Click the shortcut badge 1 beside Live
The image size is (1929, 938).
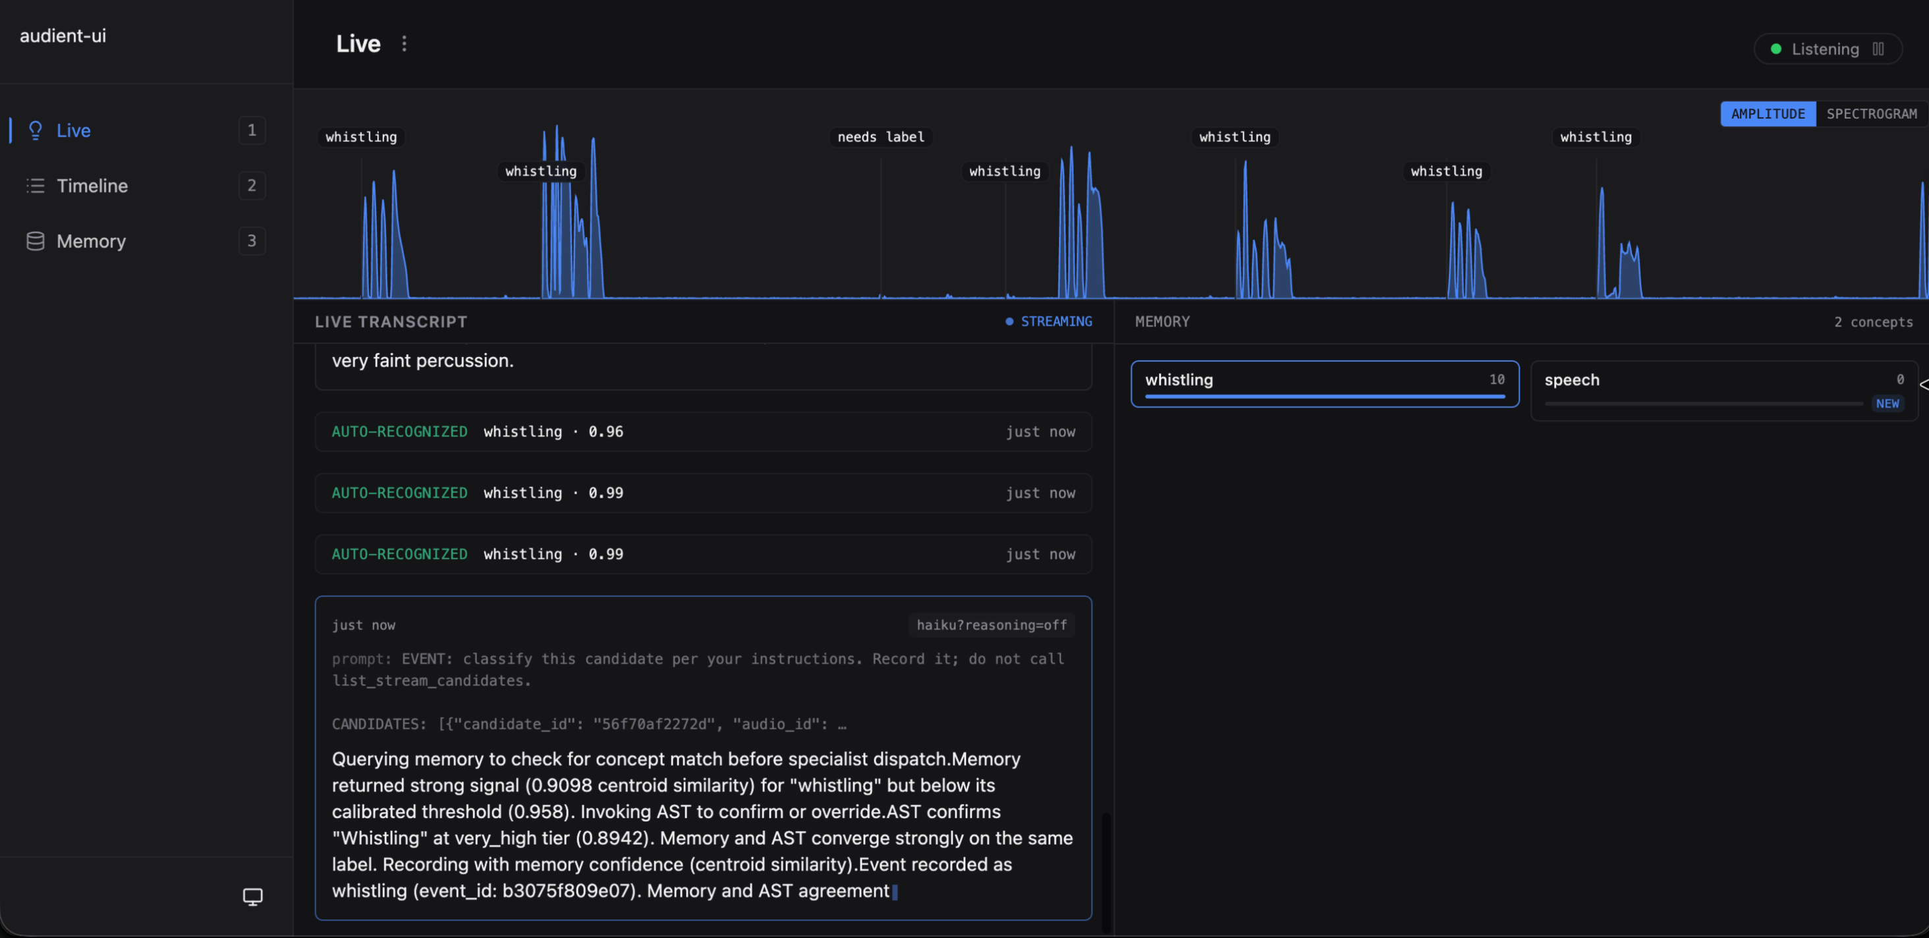pyautogui.click(x=252, y=130)
